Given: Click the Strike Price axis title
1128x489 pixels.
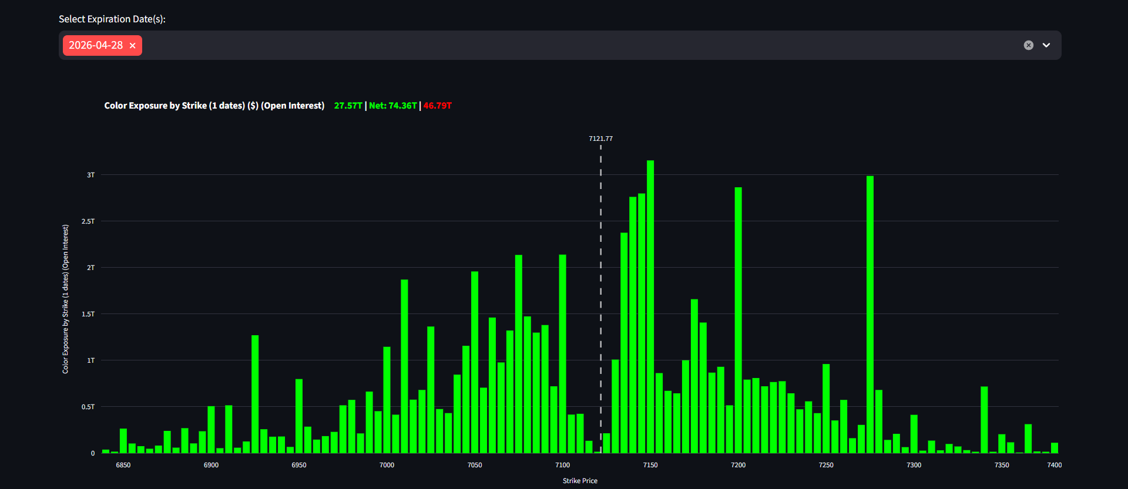Looking at the screenshot, I should 580,481.
